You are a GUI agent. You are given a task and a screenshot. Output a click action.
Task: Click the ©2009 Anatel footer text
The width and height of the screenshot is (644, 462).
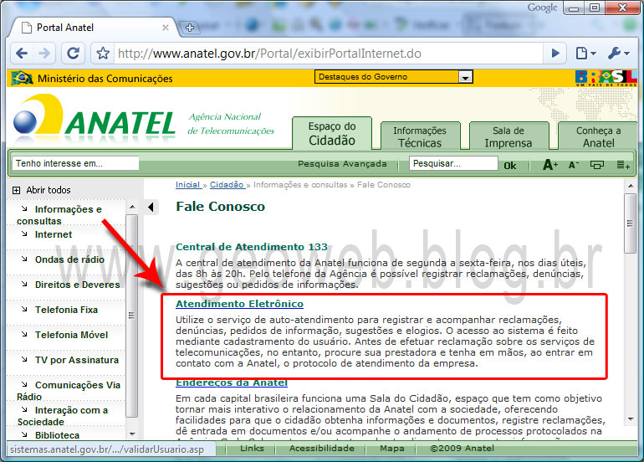click(x=462, y=448)
